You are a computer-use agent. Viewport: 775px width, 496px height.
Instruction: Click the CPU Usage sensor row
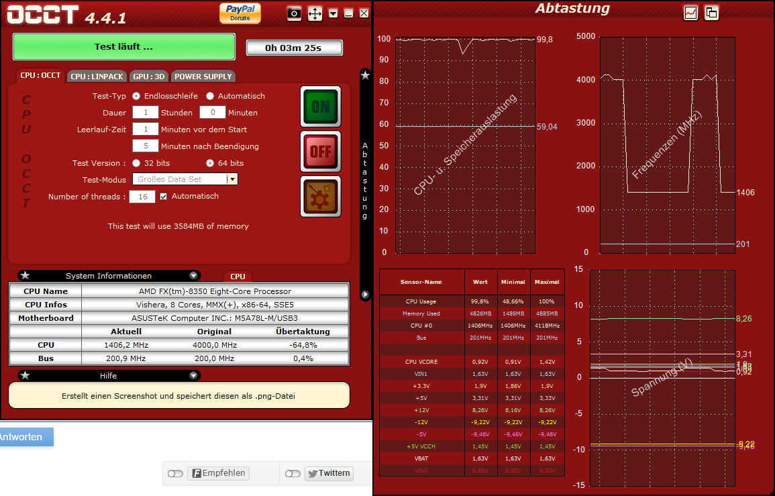click(472, 301)
